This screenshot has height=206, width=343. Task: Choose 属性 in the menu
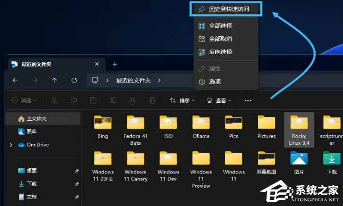(226, 69)
